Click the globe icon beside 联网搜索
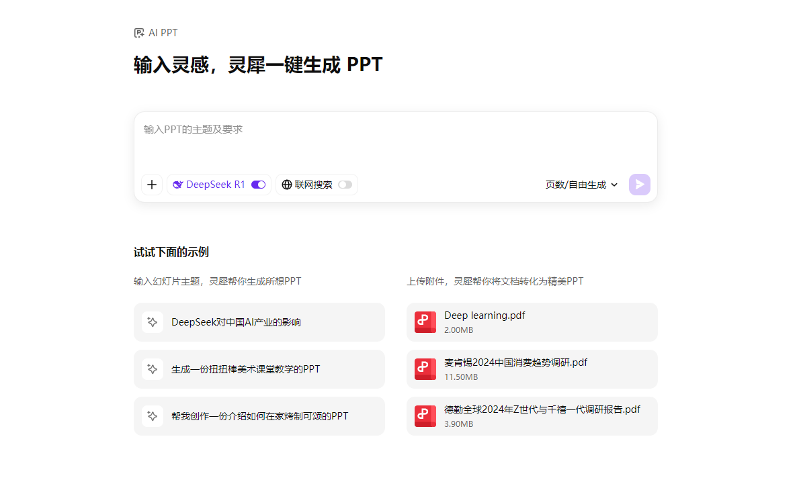Viewport: 799px width, 490px height. tap(287, 185)
